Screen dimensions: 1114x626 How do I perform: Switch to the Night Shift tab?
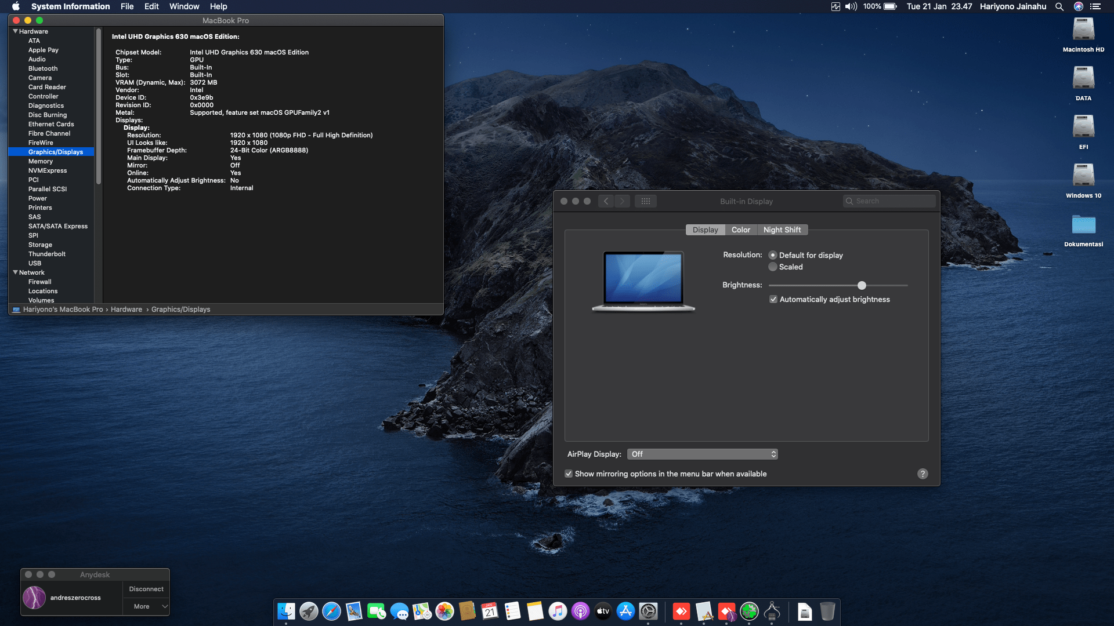782,230
